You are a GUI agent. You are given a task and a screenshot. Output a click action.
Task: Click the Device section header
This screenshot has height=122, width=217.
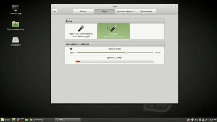115,21
